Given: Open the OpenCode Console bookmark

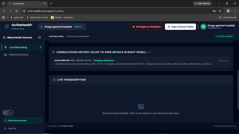Looking at the screenshot, I should click(37, 17).
